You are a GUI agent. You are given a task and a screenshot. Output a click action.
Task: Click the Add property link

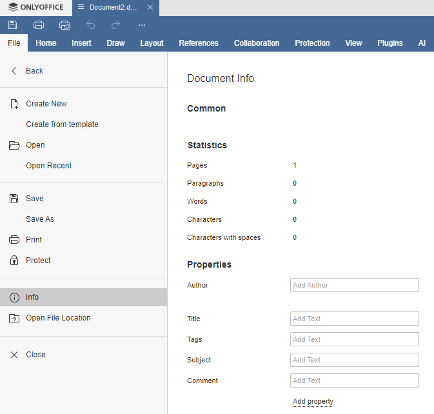(x=313, y=401)
